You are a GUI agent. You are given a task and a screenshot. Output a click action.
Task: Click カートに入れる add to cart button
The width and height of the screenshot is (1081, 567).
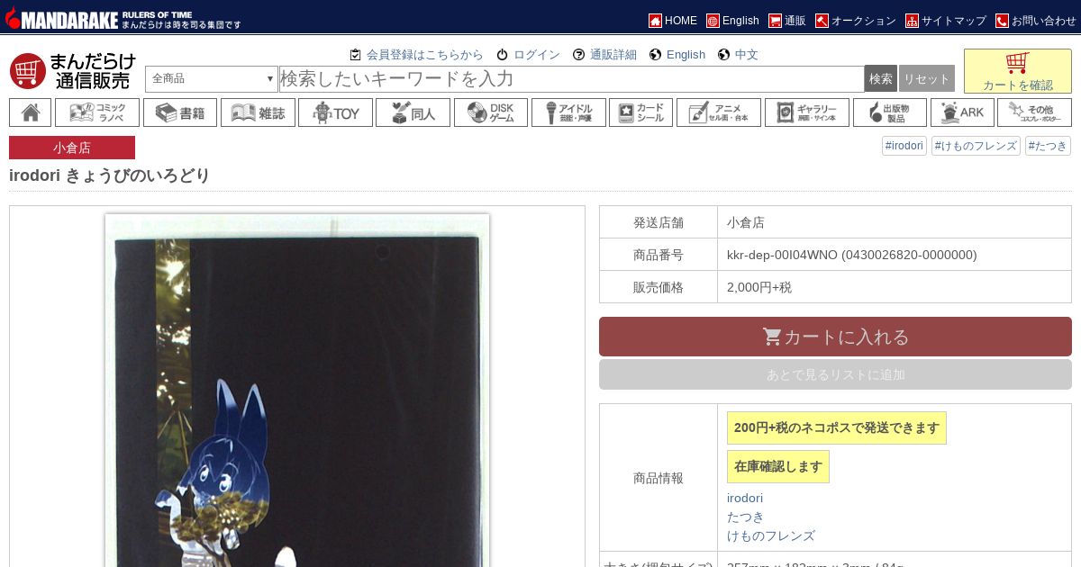coord(835,337)
